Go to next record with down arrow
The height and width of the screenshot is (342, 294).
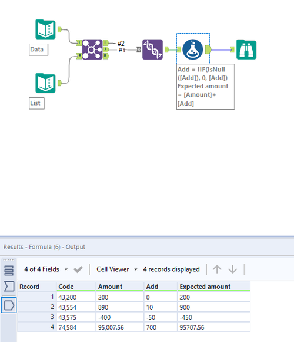233,269
